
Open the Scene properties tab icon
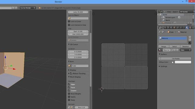pyautogui.click(x=168, y=28)
